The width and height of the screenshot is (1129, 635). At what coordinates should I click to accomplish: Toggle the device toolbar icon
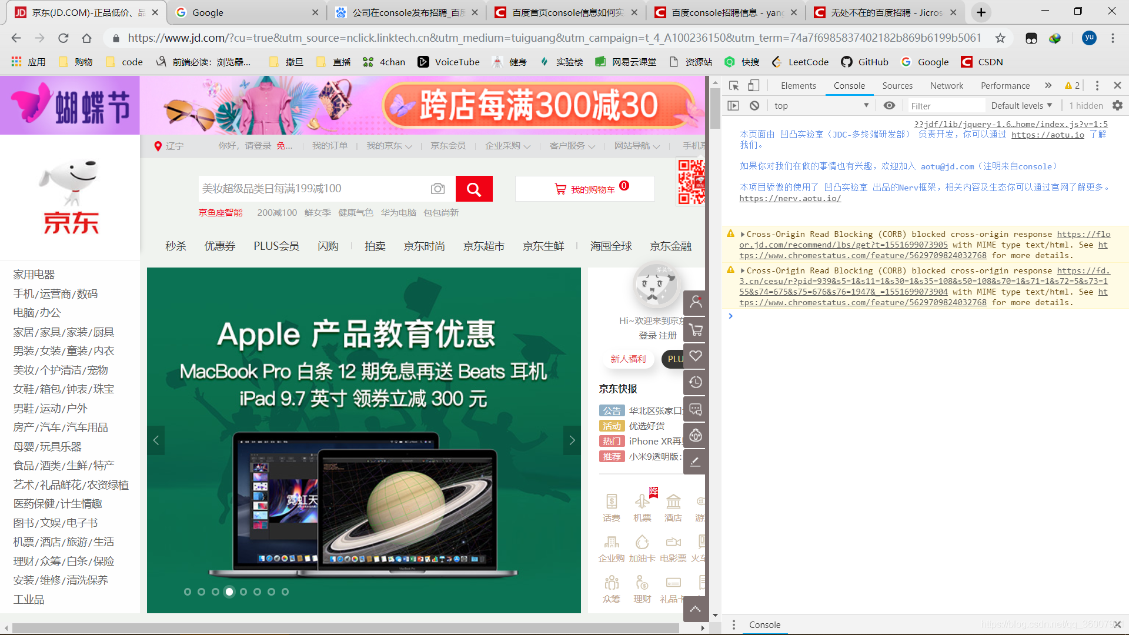coord(753,86)
